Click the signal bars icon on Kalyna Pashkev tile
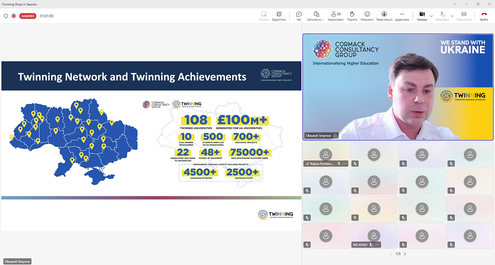The height and width of the screenshot is (265, 495). pos(307,164)
